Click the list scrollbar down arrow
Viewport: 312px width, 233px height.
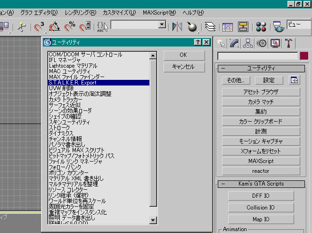(x=153, y=220)
